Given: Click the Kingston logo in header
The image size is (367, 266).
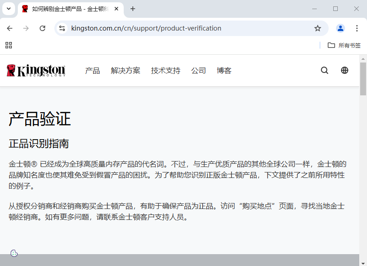Looking at the screenshot, I should tap(36, 71).
